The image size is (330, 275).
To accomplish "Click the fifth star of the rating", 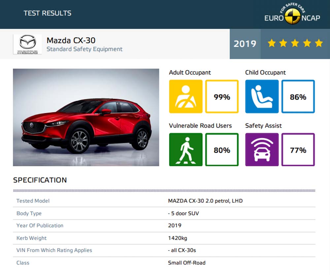I will coord(318,43).
